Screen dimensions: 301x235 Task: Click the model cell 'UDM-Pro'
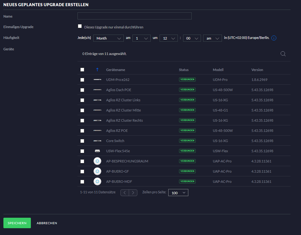[220, 80]
